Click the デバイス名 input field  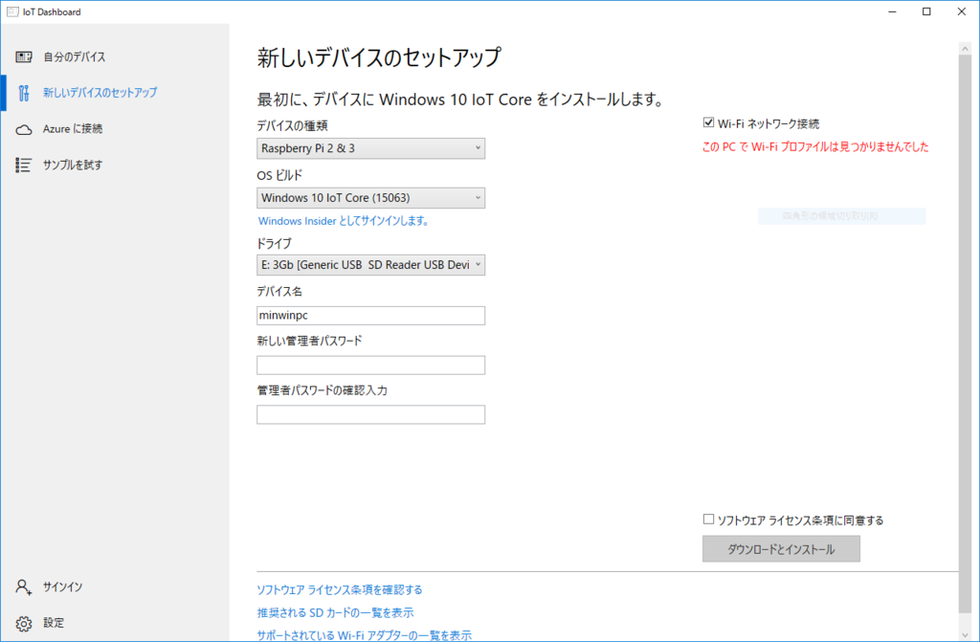[370, 315]
